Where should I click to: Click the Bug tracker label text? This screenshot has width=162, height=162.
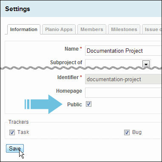(137, 132)
